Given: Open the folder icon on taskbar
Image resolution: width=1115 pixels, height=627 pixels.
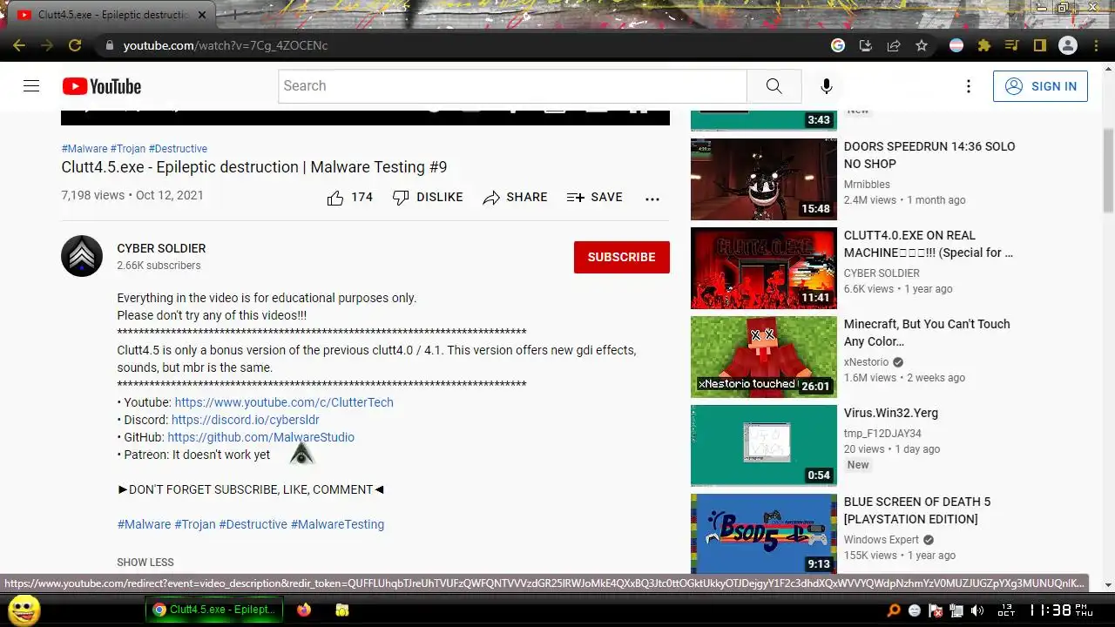Looking at the screenshot, I should (x=342, y=610).
